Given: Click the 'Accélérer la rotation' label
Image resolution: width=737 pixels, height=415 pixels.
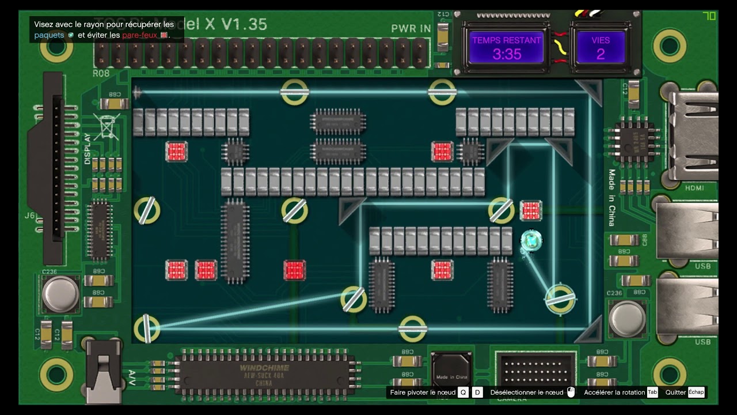Looking at the screenshot, I should [614, 393].
